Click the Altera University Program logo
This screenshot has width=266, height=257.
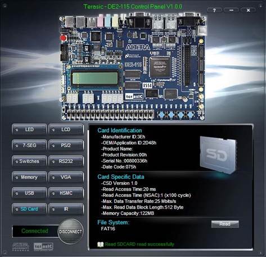21,247
